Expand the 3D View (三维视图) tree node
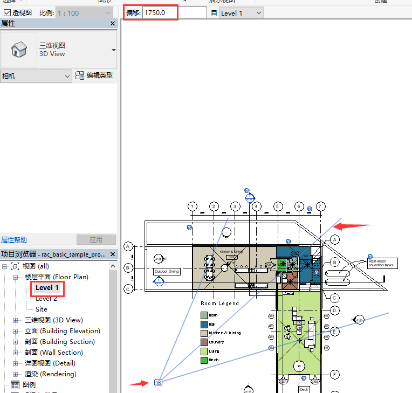This screenshot has height=393, width=412. coord(15,320)
